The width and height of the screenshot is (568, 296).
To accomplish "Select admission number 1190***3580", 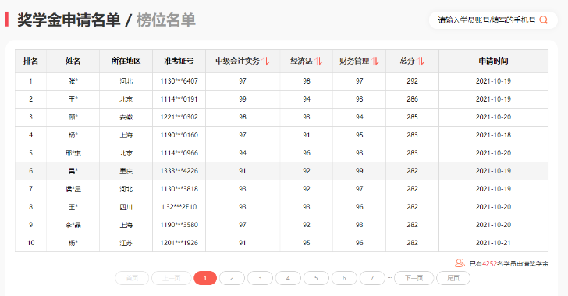I will point(179,225).
